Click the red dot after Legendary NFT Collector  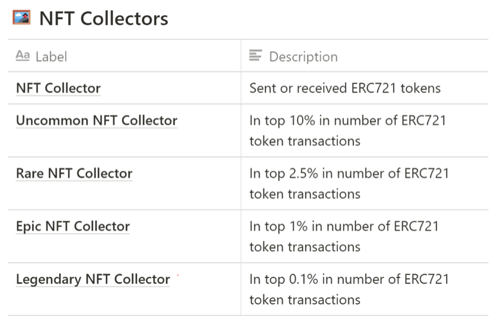pos(177,276)
